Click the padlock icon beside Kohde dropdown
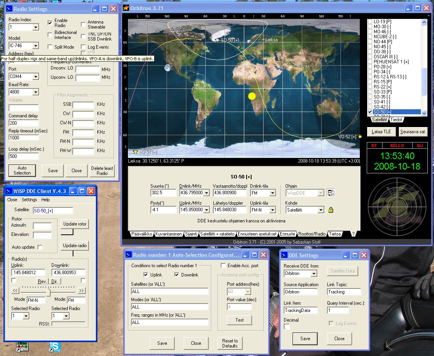Viewport: 434px width, 356px height. pyautogui.click(x=330, y=210)
